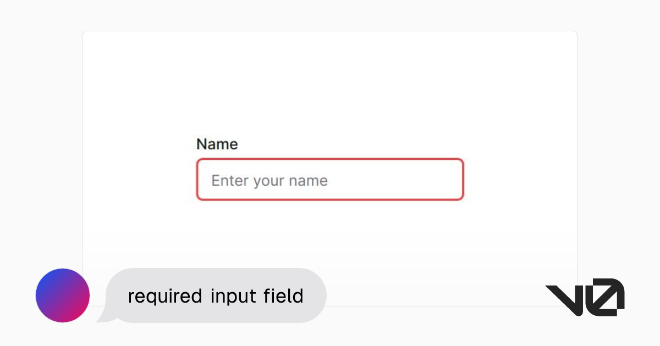This screenshot has height=346, width=660.
Task: Select the word 'Name' above the input
Action: click(x=217, y=144)
